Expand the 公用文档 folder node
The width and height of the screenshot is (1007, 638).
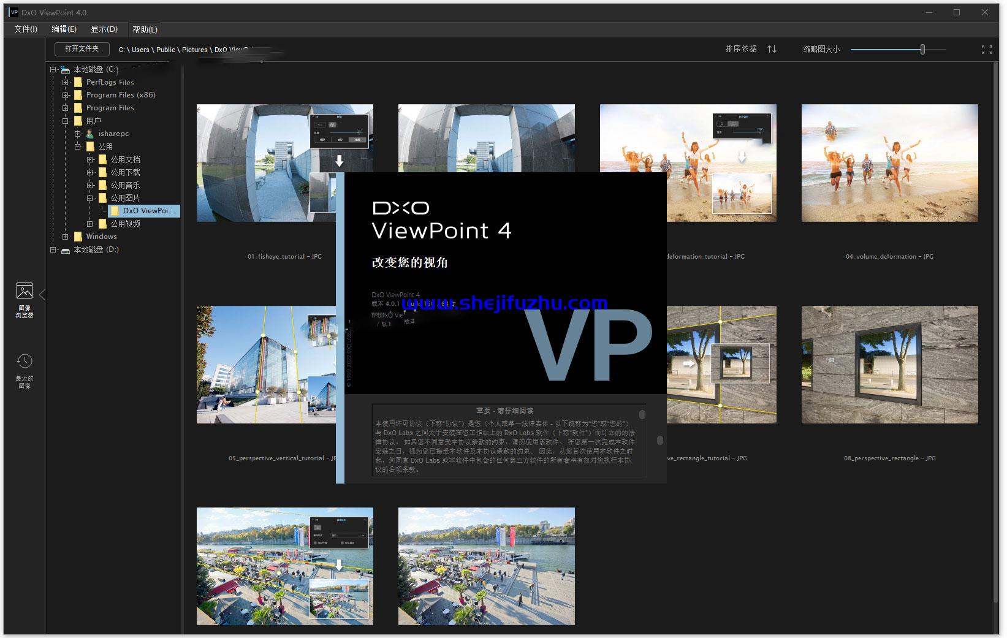(90, 159)
